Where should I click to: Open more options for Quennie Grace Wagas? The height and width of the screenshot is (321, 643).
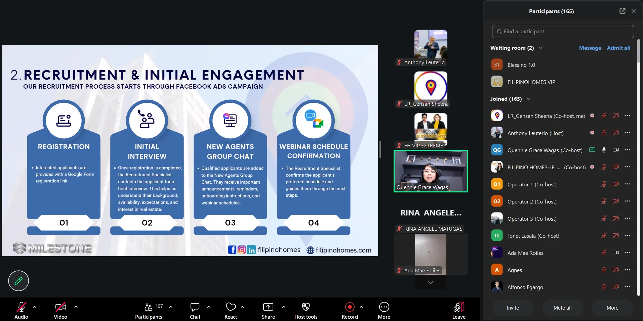[x=628, y=150]
